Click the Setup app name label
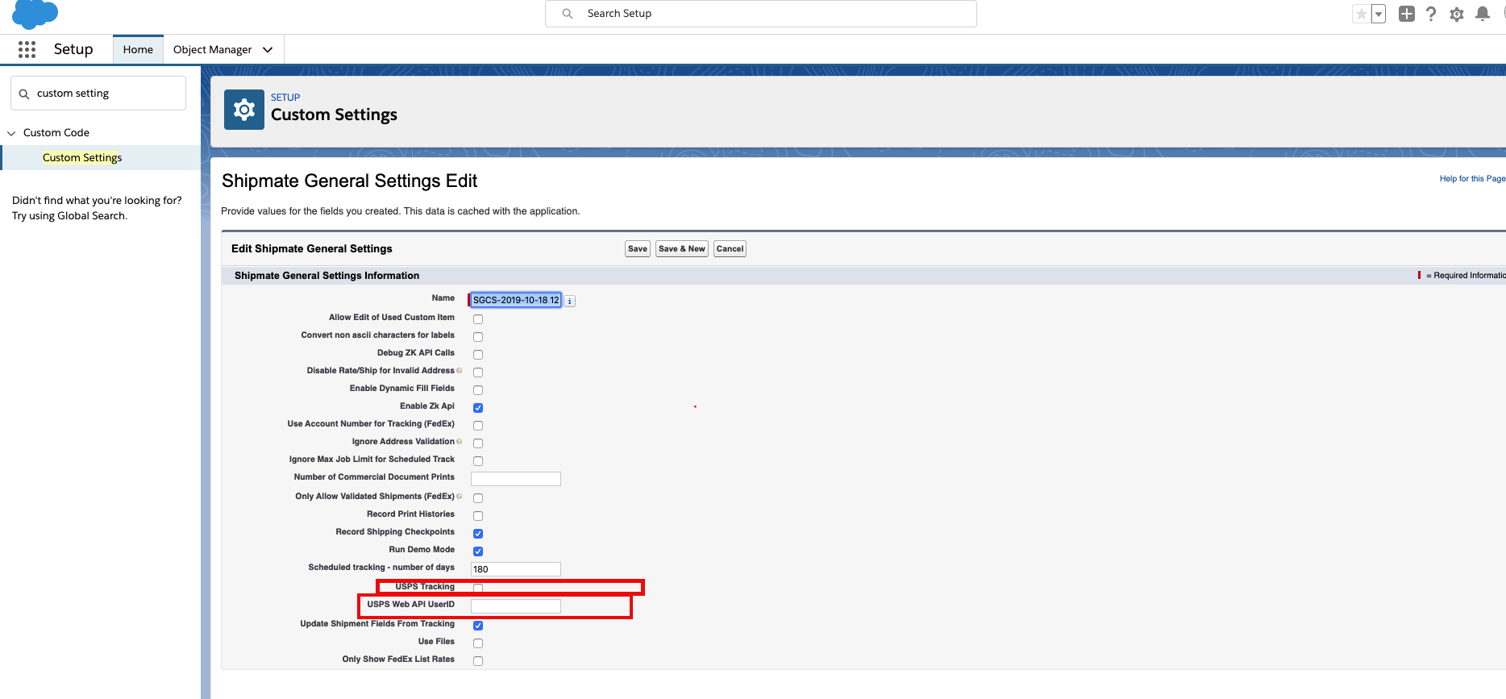The image size is (1506, 699). coord(73,49)
